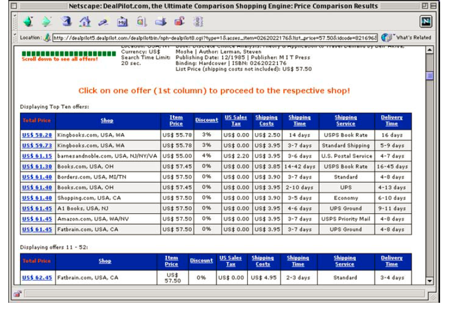
Task: Click 'Scroll down to see all offers!' text
Action: point(60,59)
